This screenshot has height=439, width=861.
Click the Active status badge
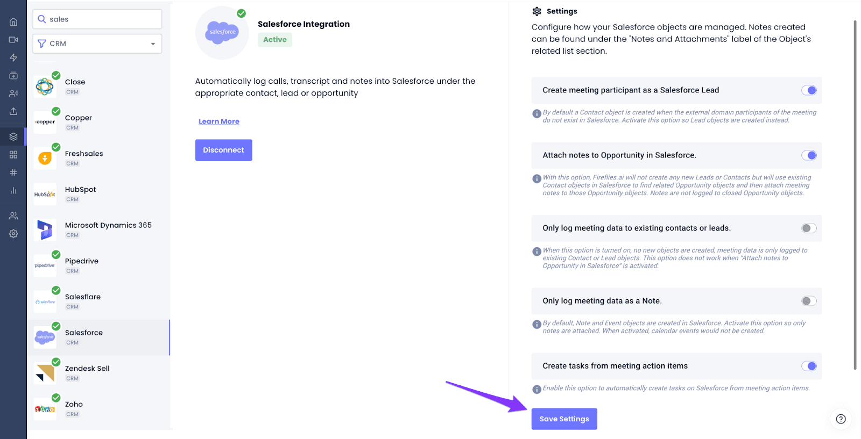click(x=275, y=40)
